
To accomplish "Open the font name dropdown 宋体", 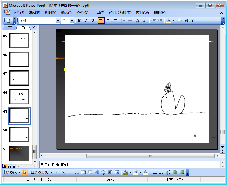I will 58,21.
